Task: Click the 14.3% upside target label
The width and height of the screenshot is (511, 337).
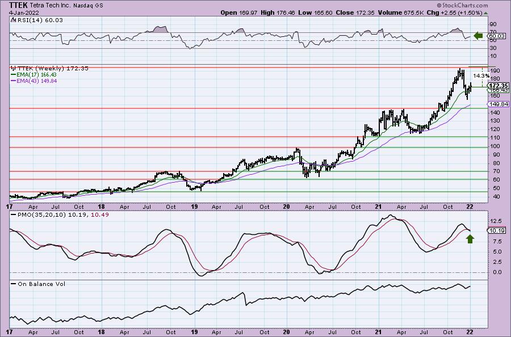Action: coord(481,75)
